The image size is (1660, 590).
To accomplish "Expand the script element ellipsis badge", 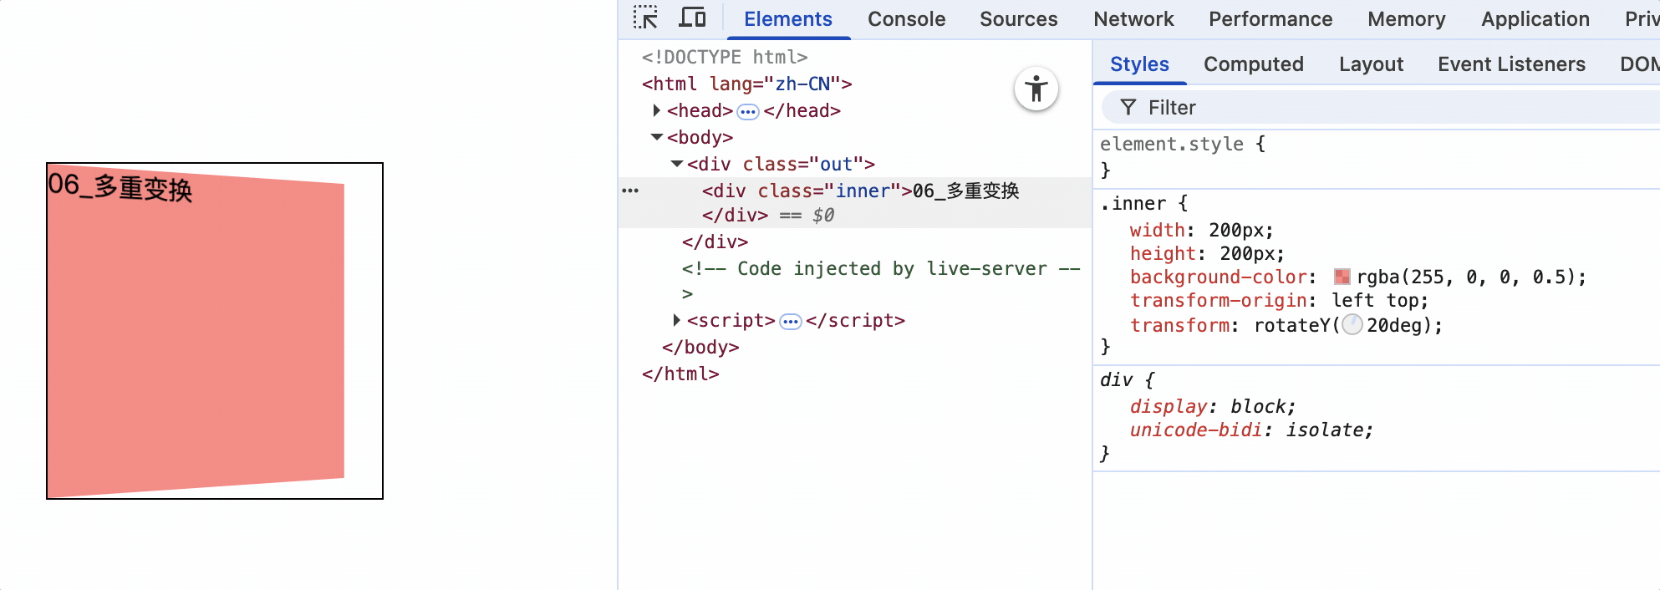I will click(791, 322).
